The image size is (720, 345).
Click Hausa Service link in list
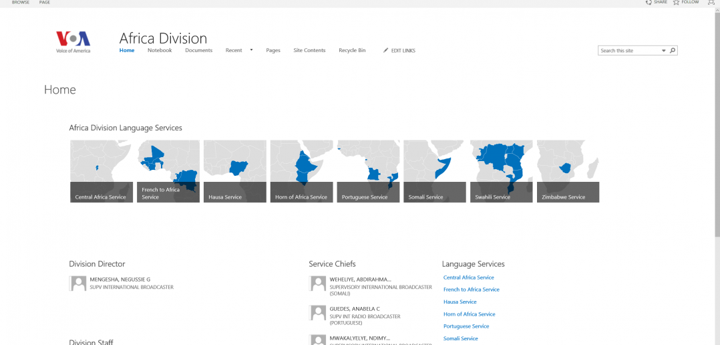[x=460, y=302]
